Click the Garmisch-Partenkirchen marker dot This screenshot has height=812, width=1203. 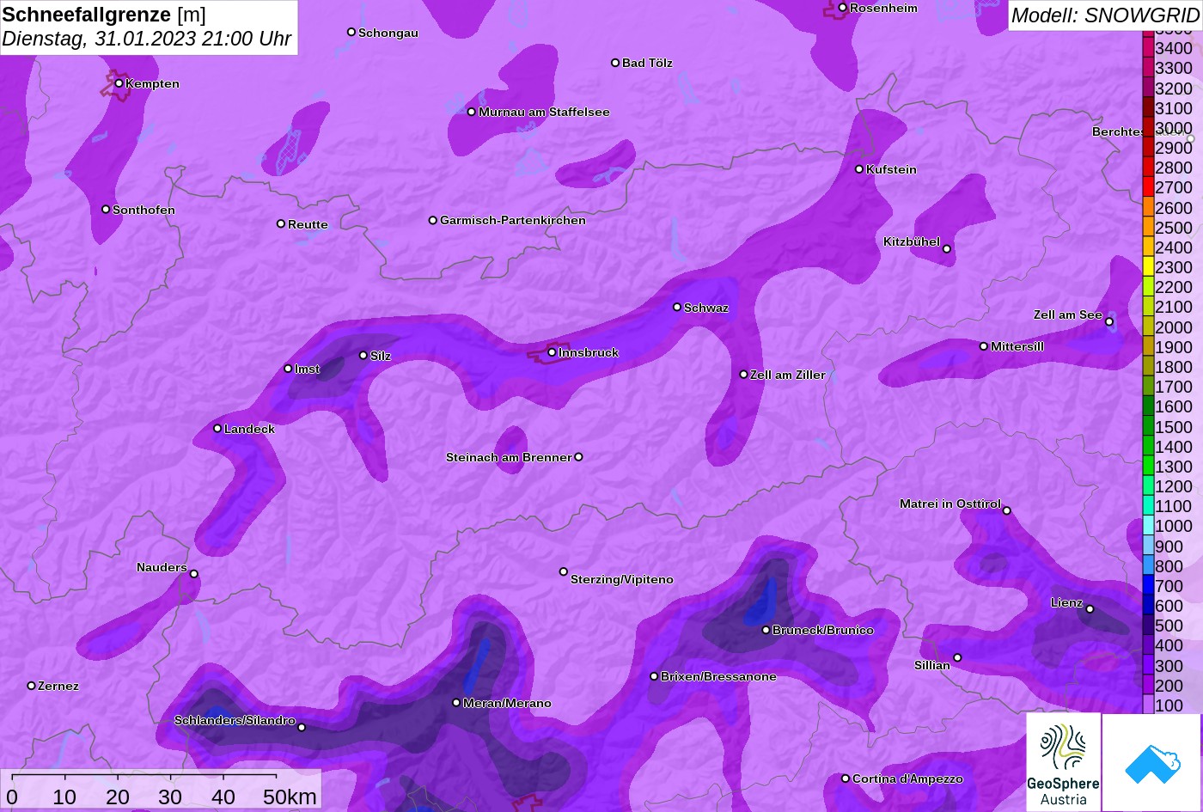click(433, 220)
